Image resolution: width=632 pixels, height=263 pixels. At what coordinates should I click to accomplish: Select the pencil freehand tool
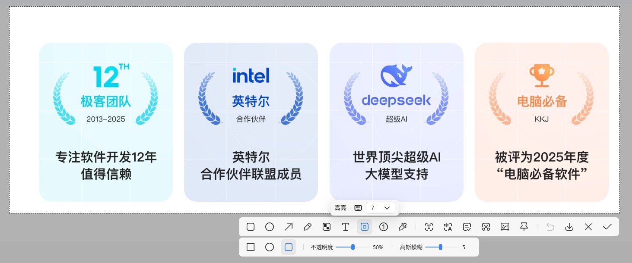pos(308,227)
